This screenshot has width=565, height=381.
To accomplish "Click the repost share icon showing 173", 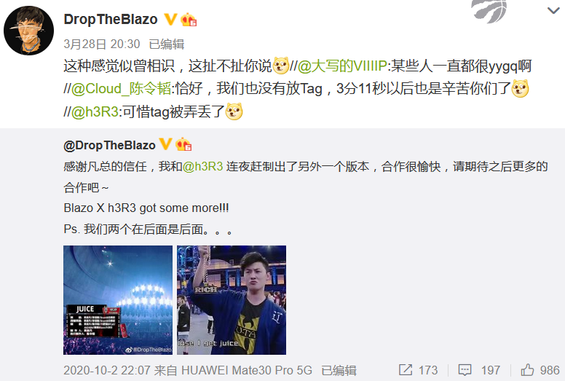I will (x=406, y=370).
